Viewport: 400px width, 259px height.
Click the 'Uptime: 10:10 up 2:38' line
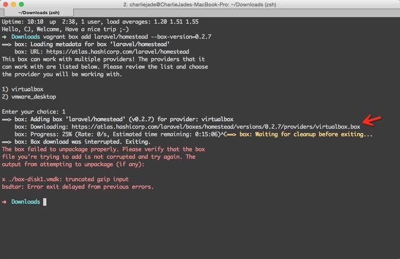[100, 21]
